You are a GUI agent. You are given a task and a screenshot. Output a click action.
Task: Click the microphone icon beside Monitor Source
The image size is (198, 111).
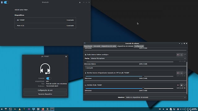[85, 73]
